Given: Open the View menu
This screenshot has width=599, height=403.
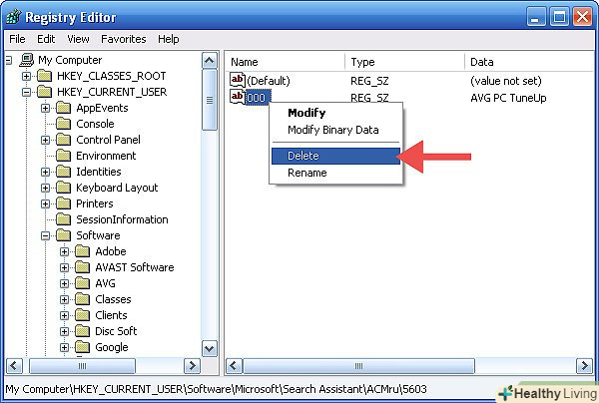Looking at the screenshot, I should [x=78, y=39].
